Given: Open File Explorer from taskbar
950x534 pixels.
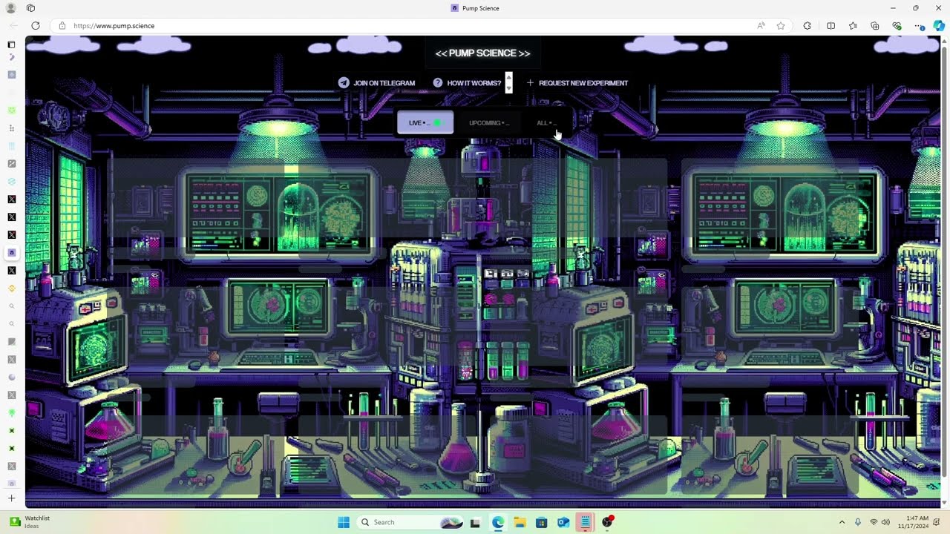Looking at the screenshot, I should (x=520, y=522).
